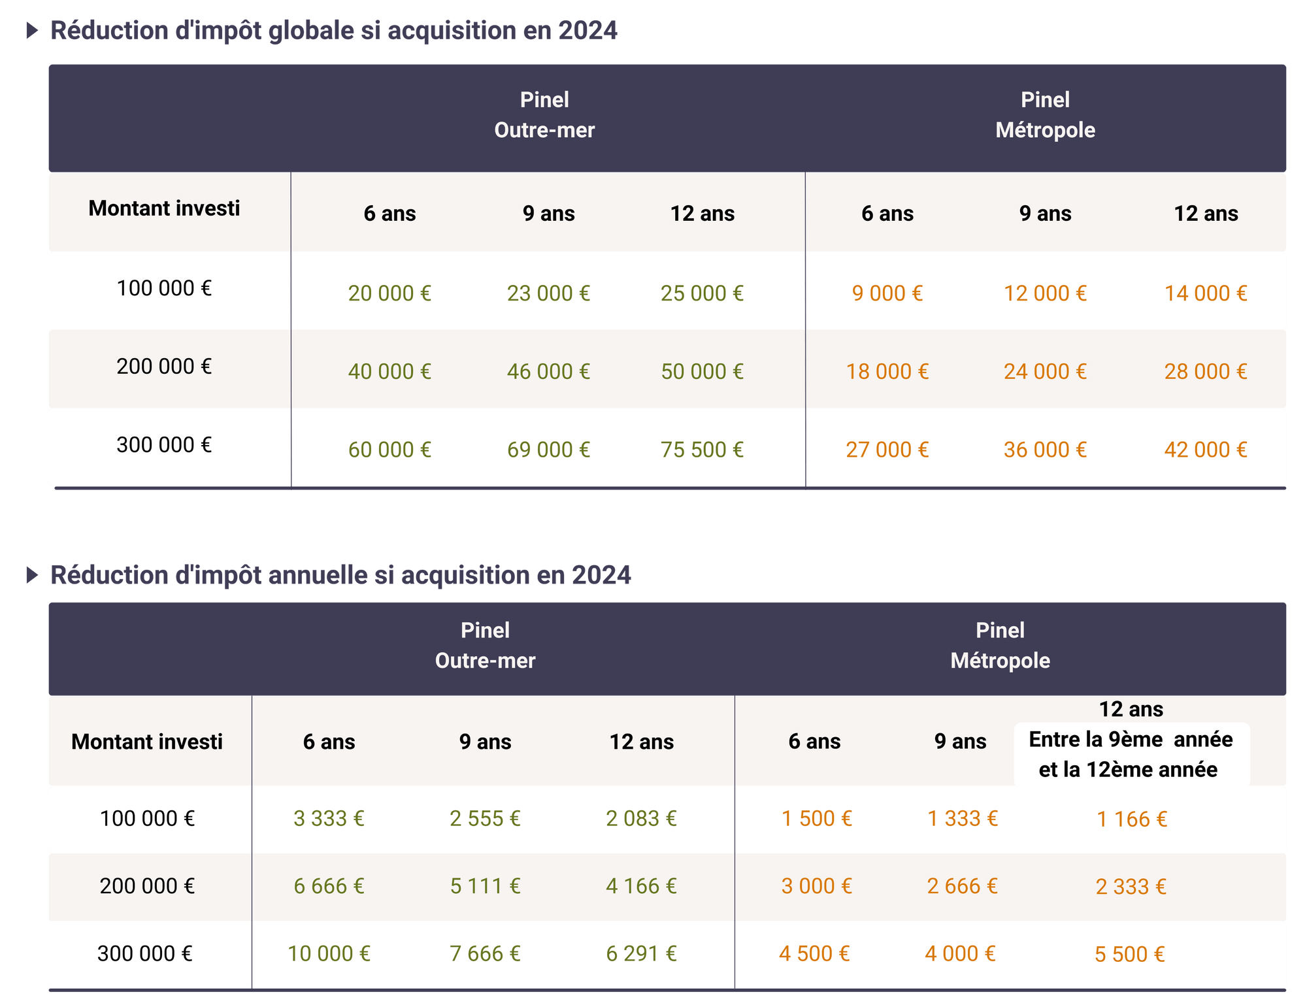This screenshot has width=1307, height=1007.
Task: Click the 75 500 € cell
Action: (702, 450)
